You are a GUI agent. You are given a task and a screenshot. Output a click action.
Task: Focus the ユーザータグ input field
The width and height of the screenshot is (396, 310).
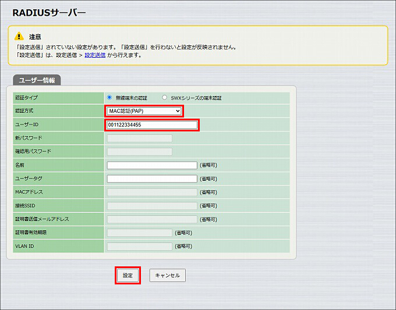(152, 179)
